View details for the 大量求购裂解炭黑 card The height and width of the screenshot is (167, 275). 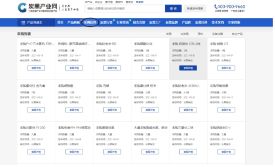pos(150,152)
